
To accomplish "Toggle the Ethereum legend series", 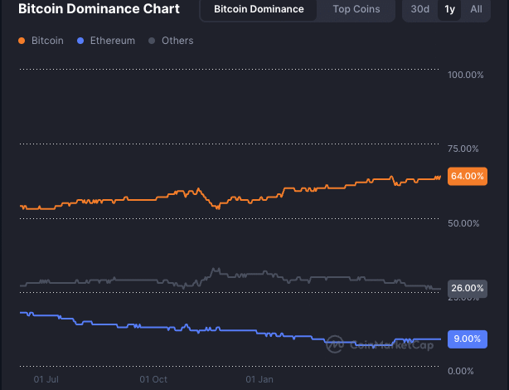I will (x=106, y=41).
